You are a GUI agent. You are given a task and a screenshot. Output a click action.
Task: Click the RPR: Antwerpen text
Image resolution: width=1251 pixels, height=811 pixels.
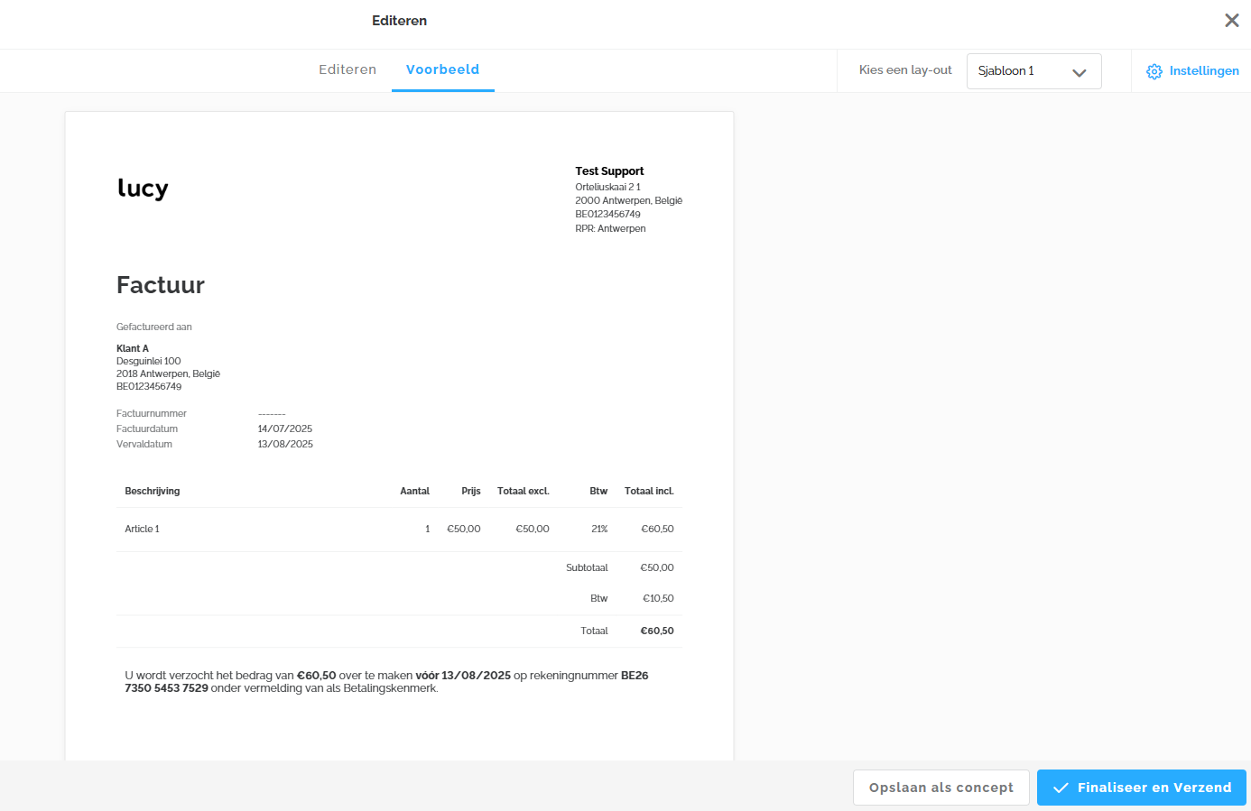610,228
